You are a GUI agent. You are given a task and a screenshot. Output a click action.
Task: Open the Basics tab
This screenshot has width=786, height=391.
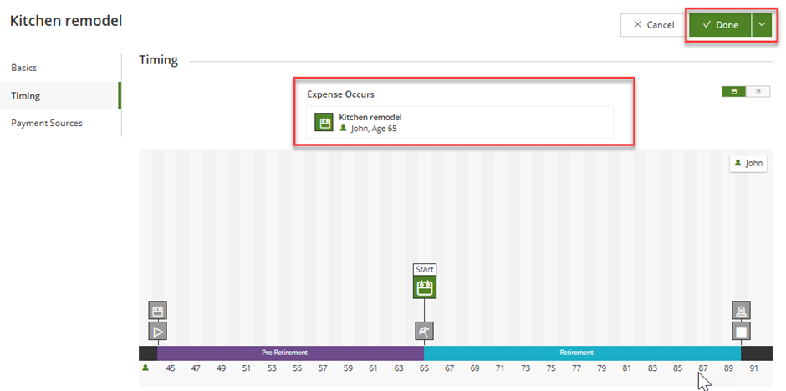pos(24,68)
